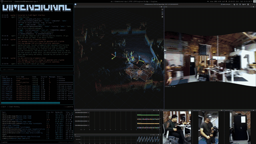
Task: Toggle the left sidebar icon in top bar
Action: [237, 4]
